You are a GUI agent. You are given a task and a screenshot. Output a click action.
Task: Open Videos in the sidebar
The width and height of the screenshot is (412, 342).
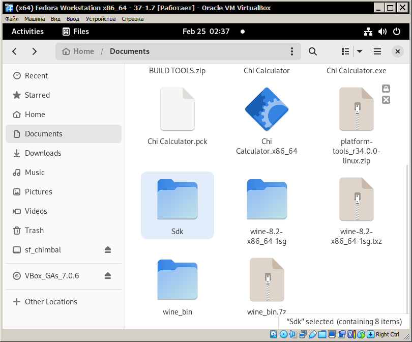click(63, 211)
